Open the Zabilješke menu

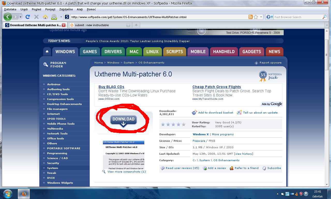tap(66, 9)
